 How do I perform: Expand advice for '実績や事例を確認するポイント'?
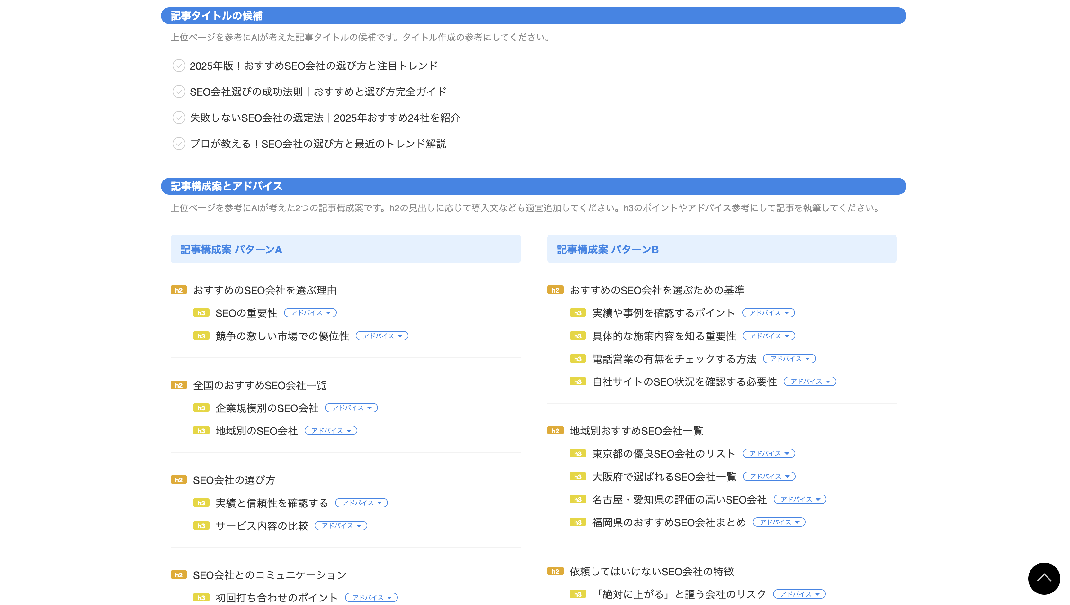[769, 313]
